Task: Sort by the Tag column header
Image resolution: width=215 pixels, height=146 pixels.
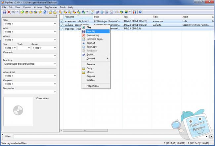Action: coord(137,17)
